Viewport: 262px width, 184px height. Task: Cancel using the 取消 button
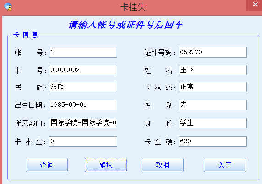163,165
